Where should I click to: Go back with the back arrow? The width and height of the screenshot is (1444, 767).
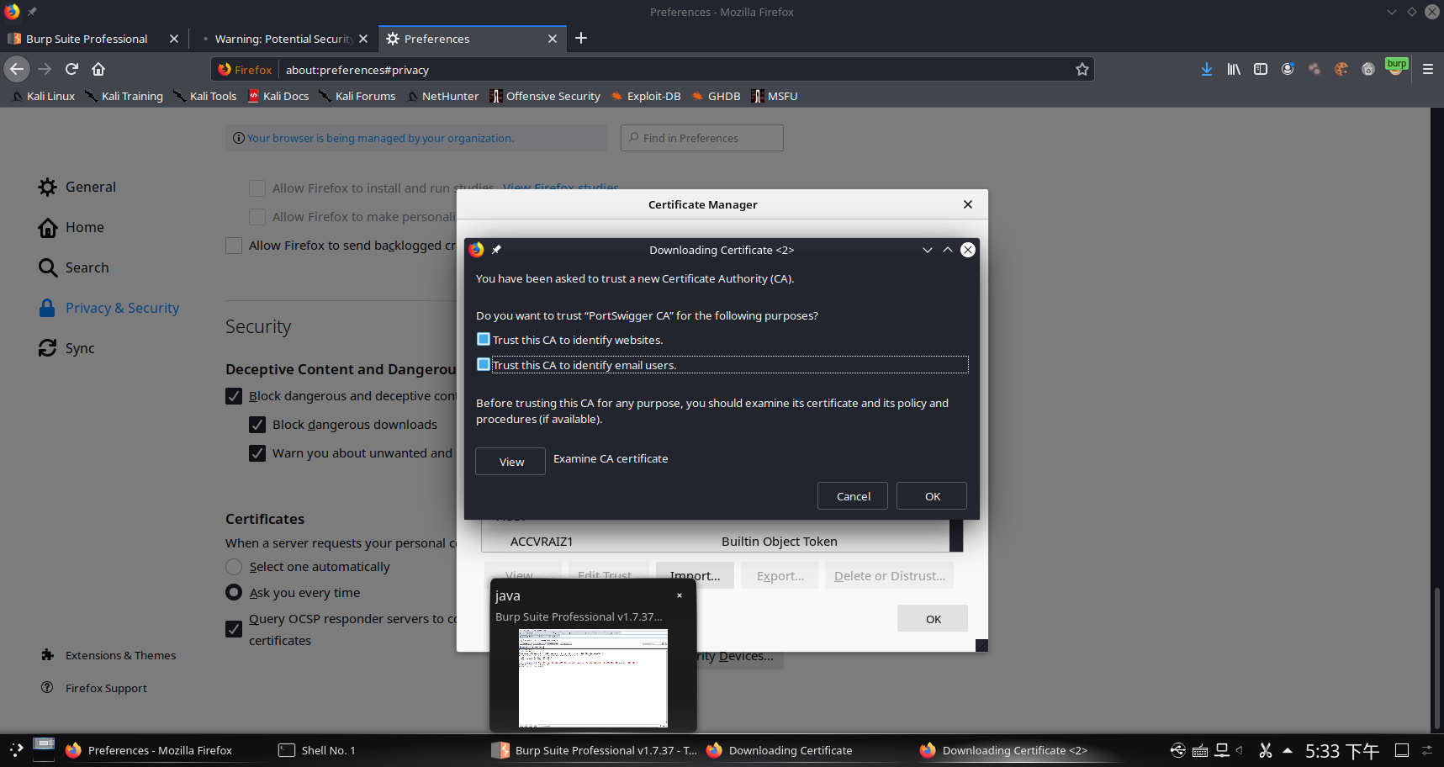[x=17, y=69]
